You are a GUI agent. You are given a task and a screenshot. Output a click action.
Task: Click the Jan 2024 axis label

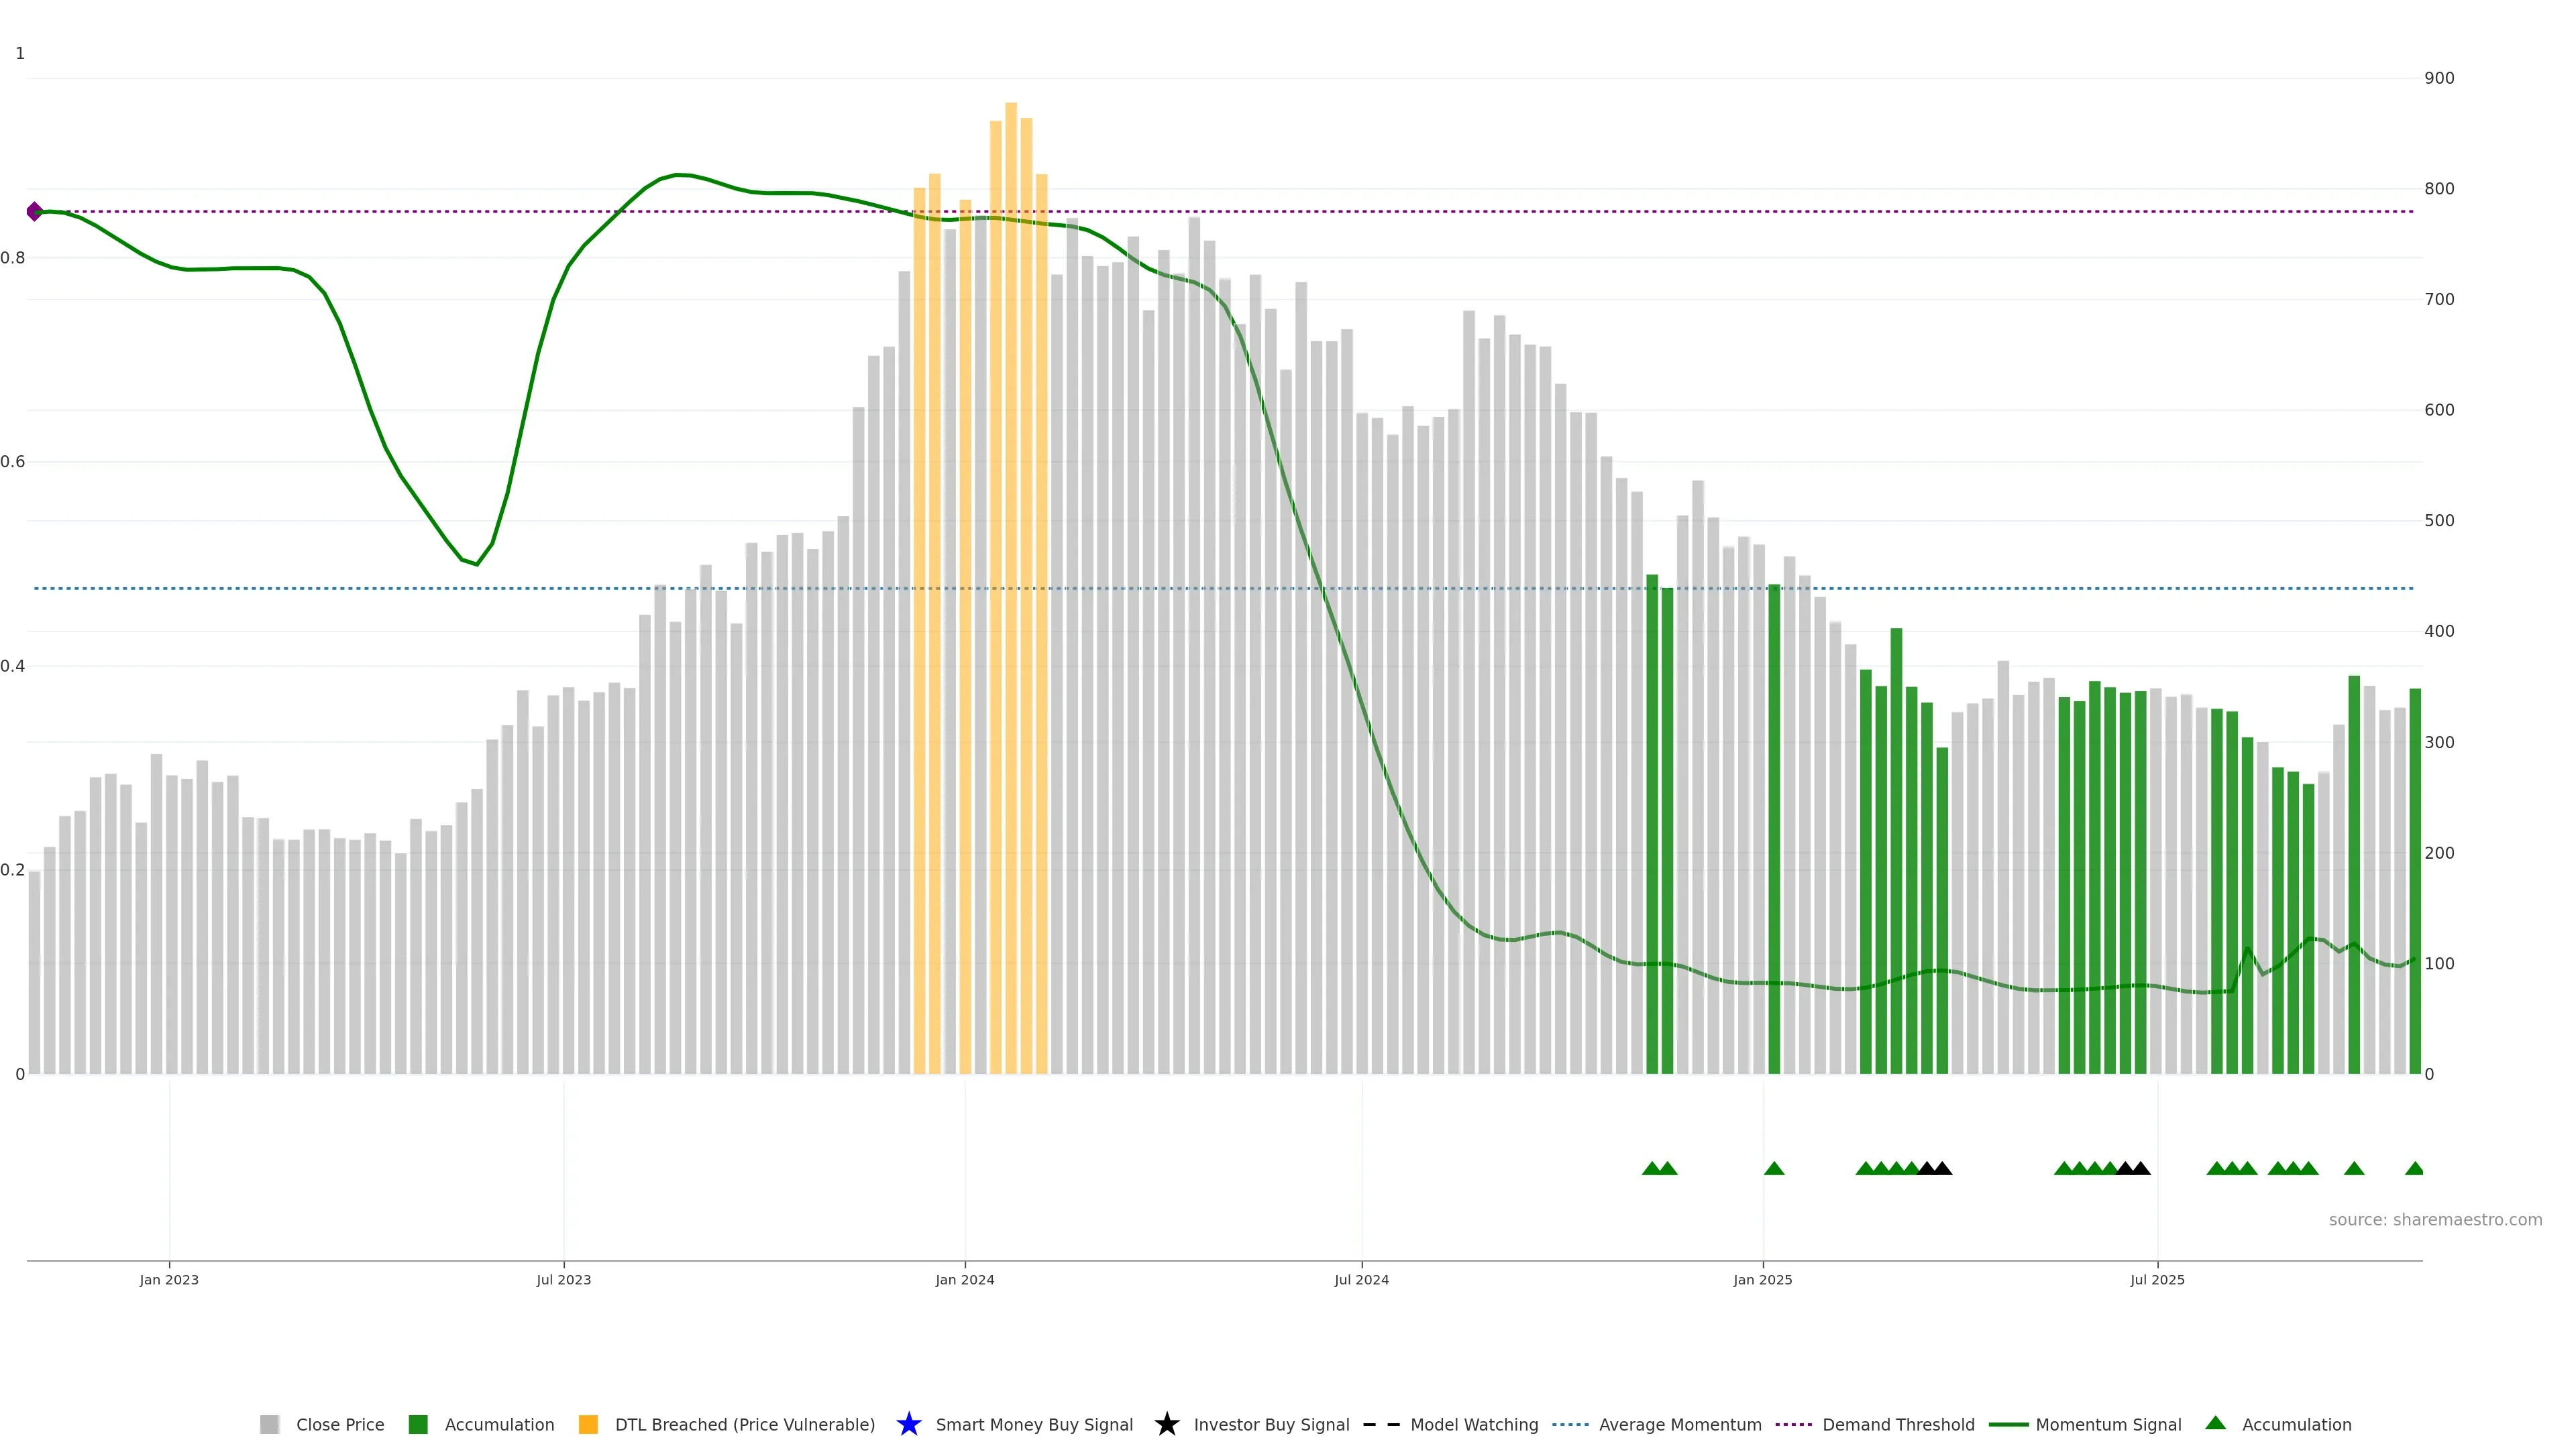pyautogui.click(x=964, y=1279)
